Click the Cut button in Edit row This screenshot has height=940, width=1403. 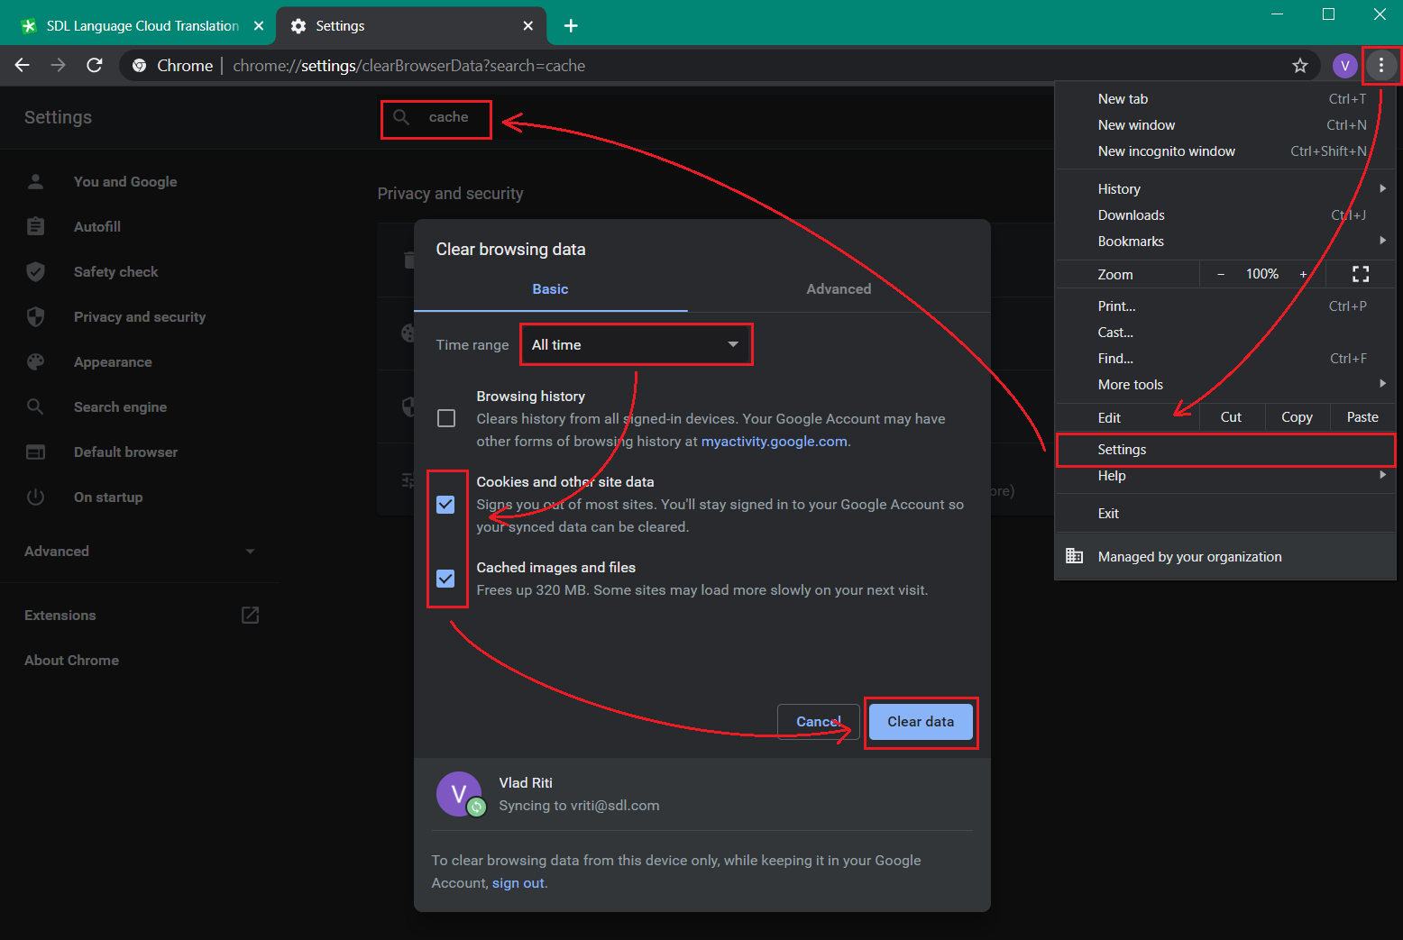click(x=1231, y=416)
